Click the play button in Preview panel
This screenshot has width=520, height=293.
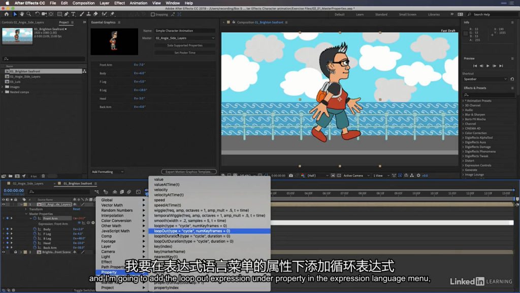pyautogui.click(x=488, y=66)
